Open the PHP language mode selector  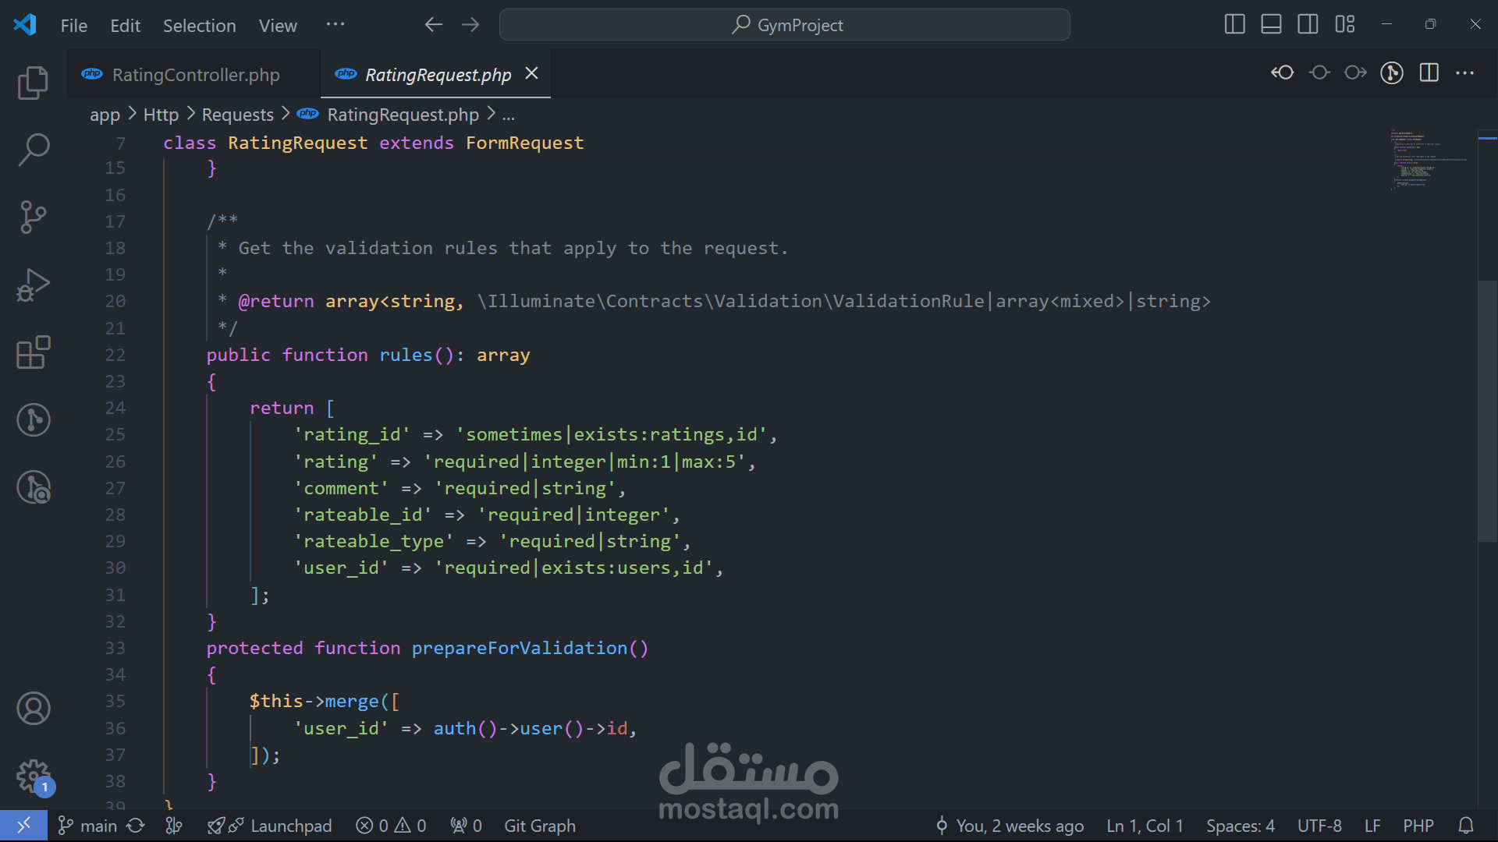[1418, 826]
